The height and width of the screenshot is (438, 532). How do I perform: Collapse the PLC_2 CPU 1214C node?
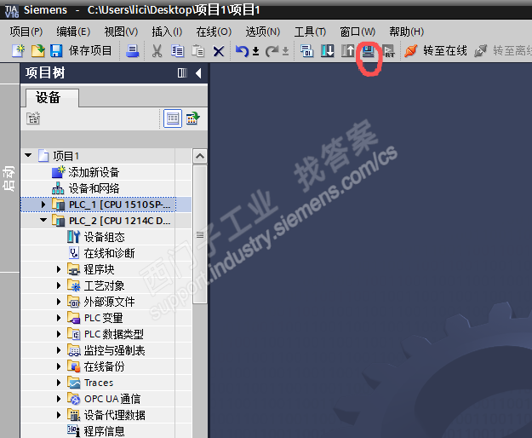tap(43, 220)
